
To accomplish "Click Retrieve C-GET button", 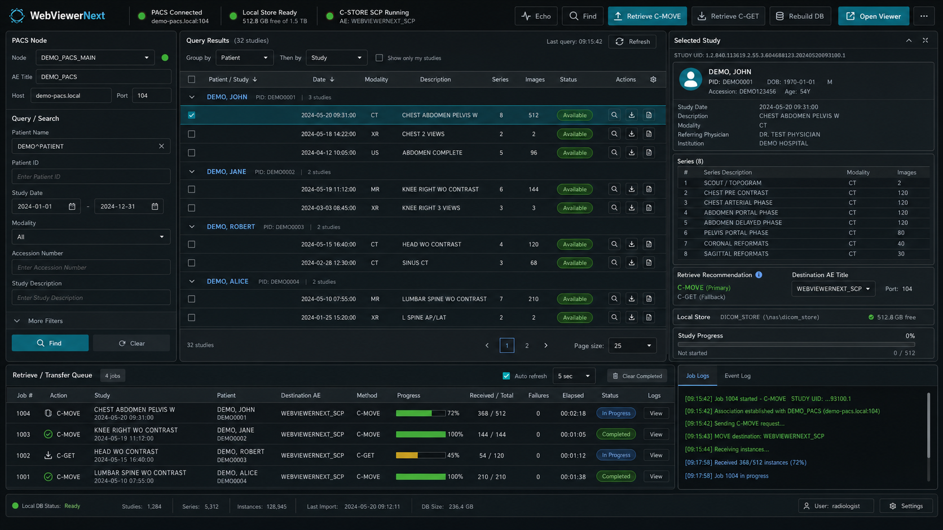I will 728,16.
